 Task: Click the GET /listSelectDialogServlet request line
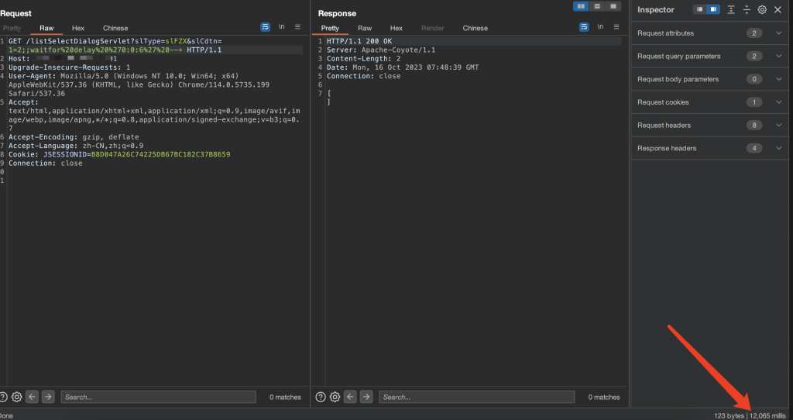[115, 42]
